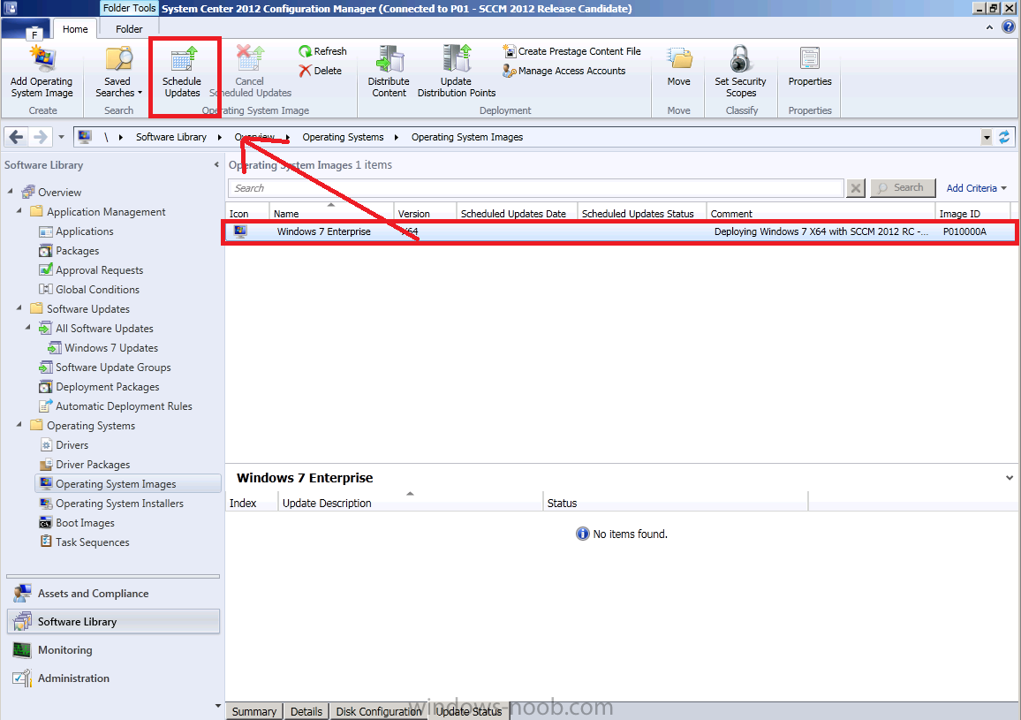Open Monitoring workspace
Image resolution: width=1021 pixels, height=720 pixels.
point(113,650)
